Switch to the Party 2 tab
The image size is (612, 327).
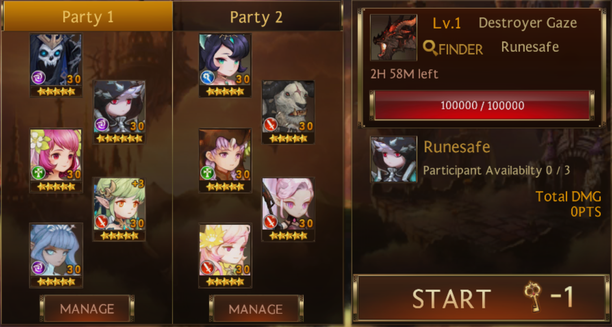click(257, 16)
